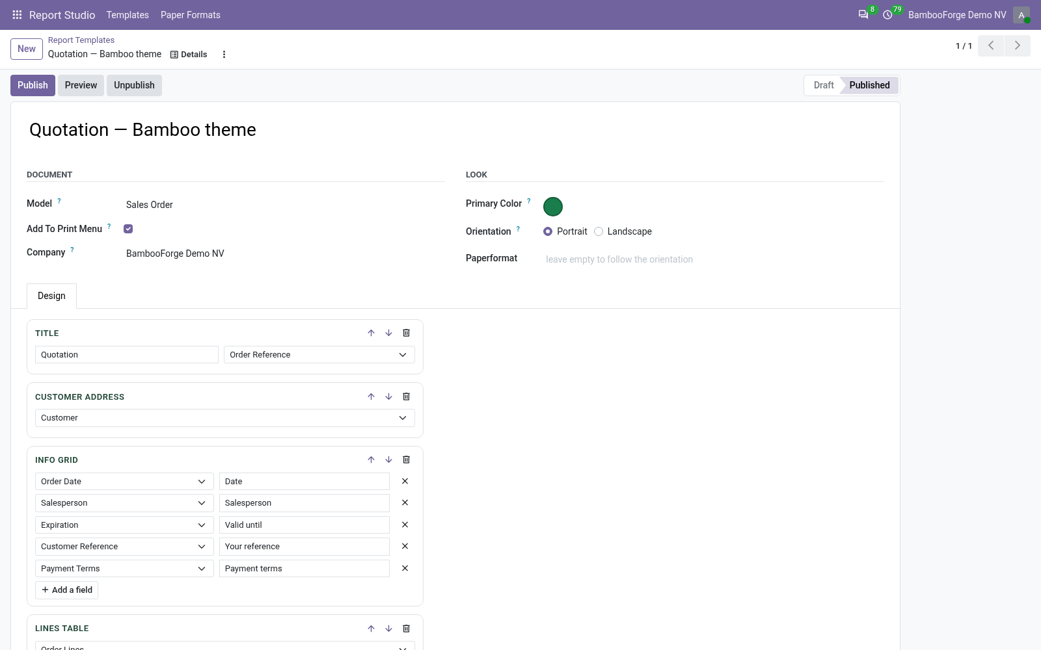
Task: Set status to Draft
Action: click(824, 85)
